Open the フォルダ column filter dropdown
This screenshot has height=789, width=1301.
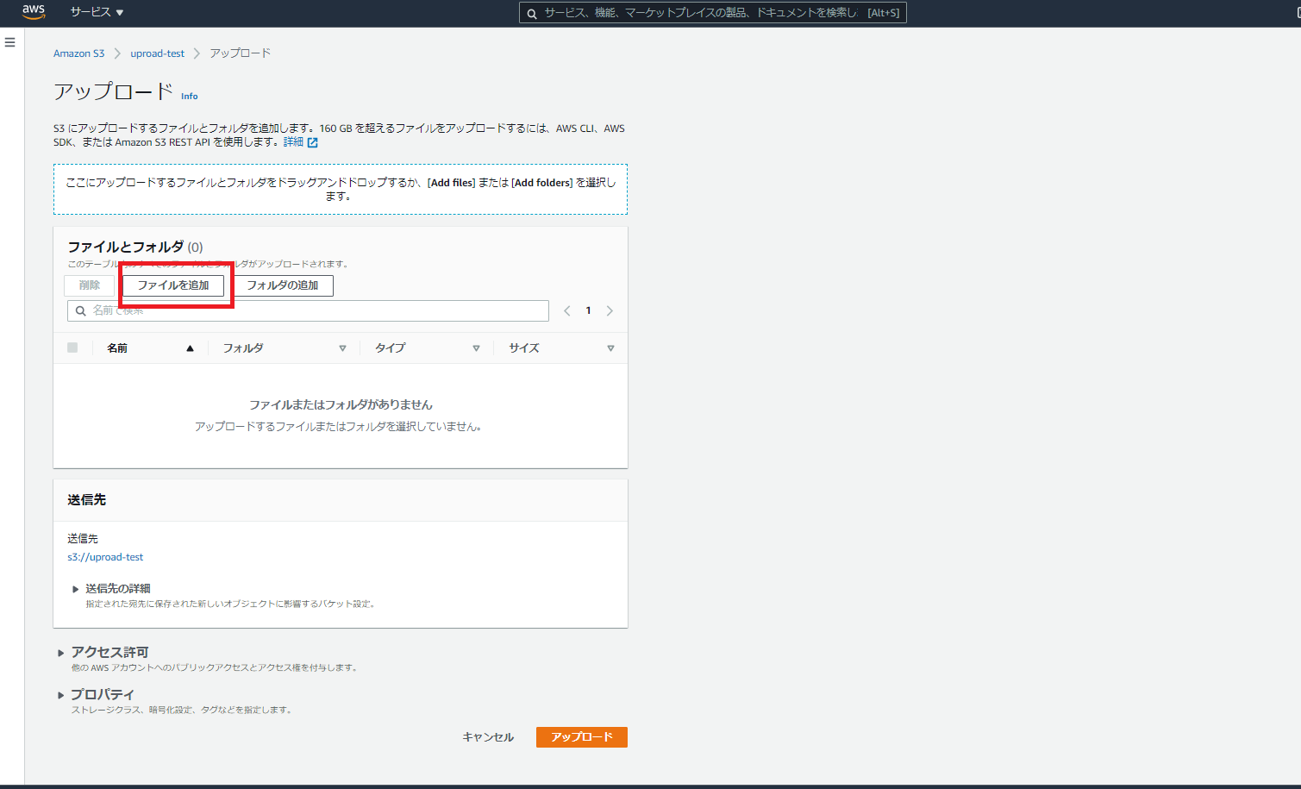[342, 348]
